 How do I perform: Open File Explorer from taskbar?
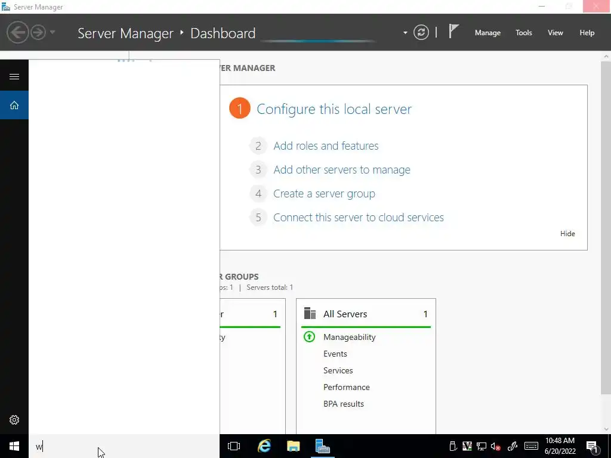tap(293, 446)
